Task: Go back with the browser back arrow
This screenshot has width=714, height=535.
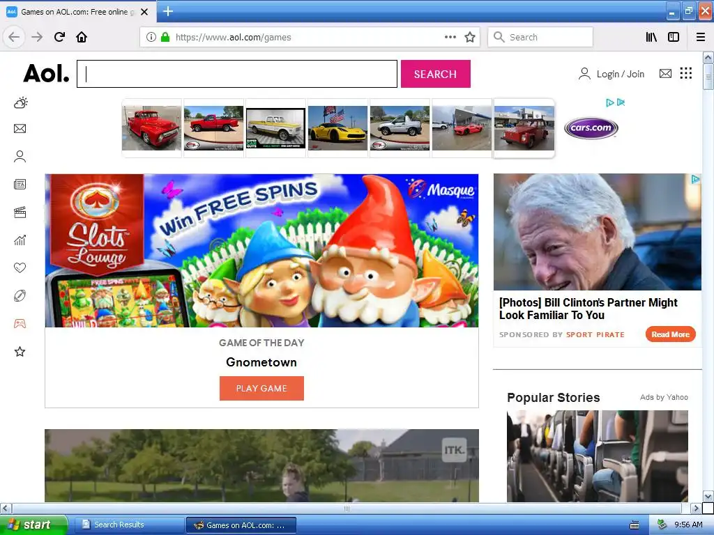Action: [14, 37]
